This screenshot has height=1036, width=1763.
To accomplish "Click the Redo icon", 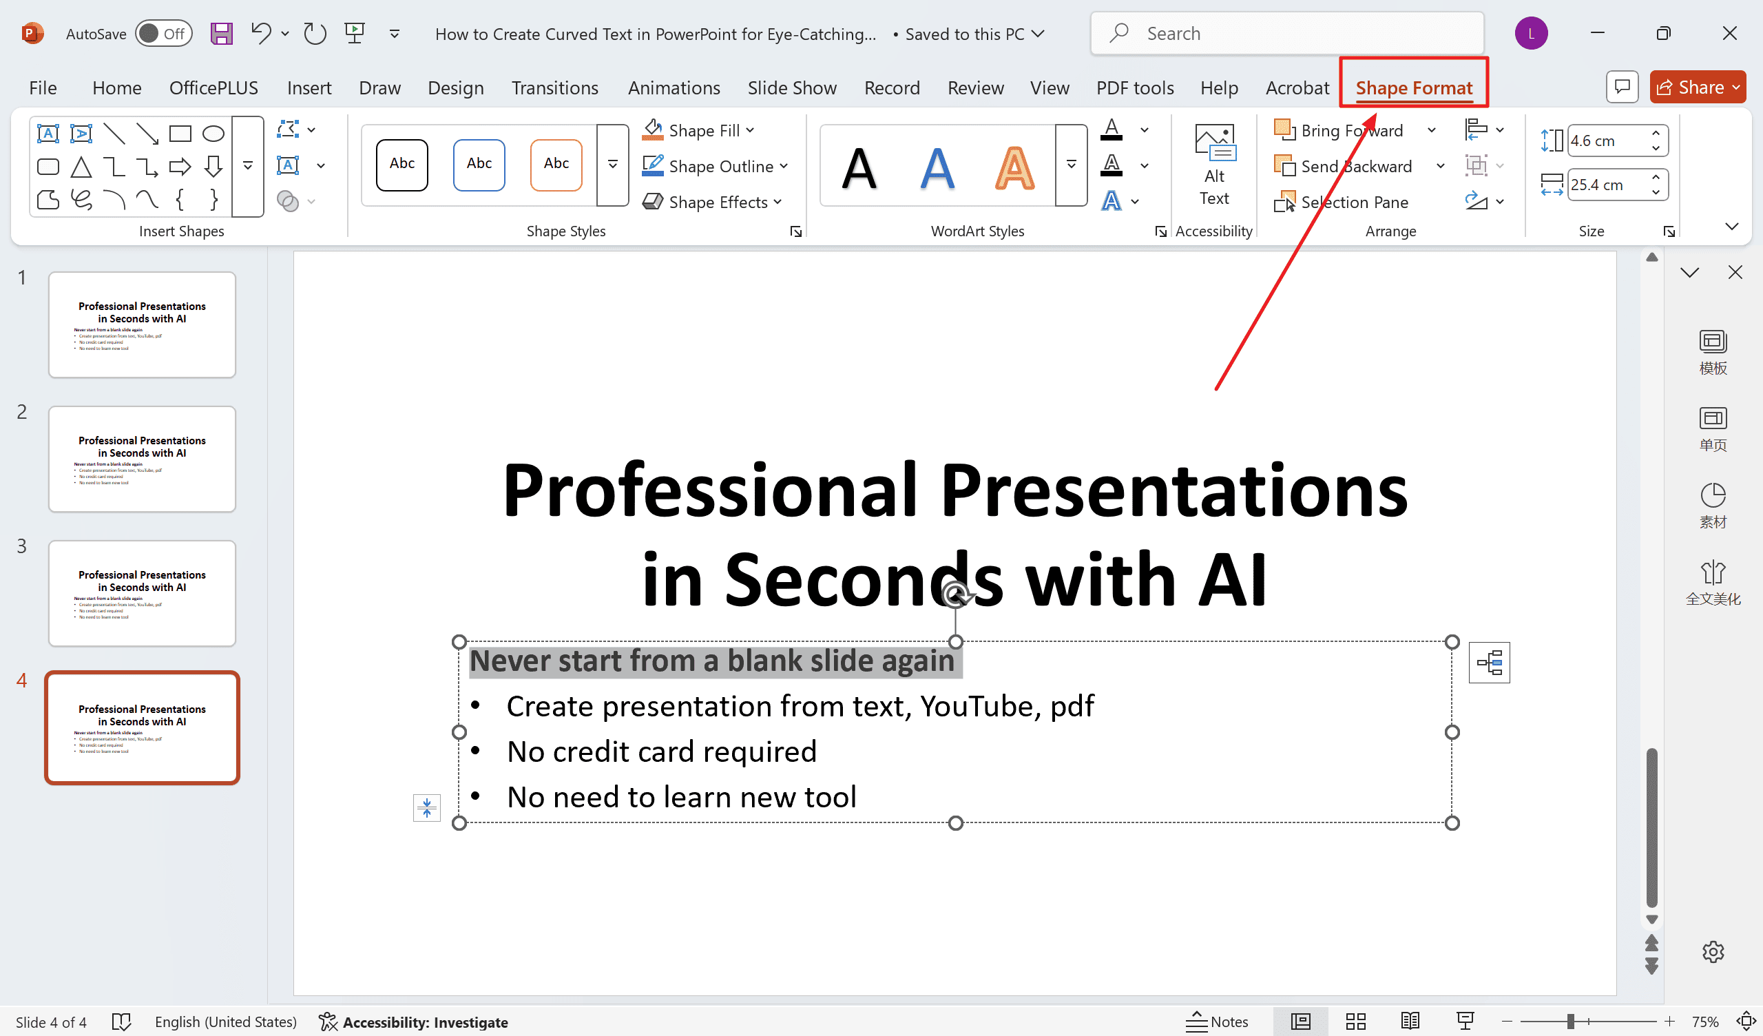I will point(315,33).
